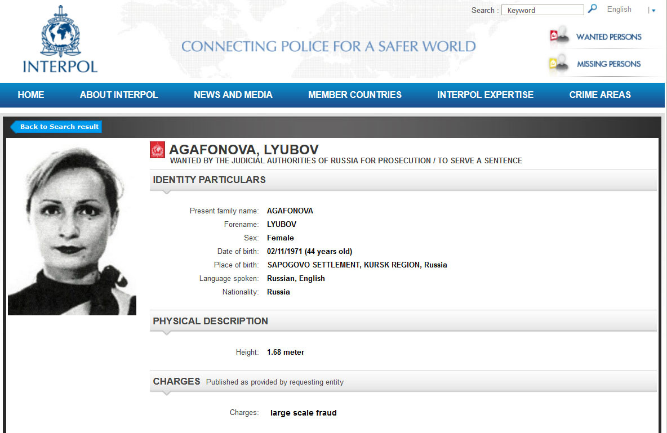The height and width of the screenshot is (433, 667).
Task: Click the magnifying glass search icon
Action: tap(592, 9)
